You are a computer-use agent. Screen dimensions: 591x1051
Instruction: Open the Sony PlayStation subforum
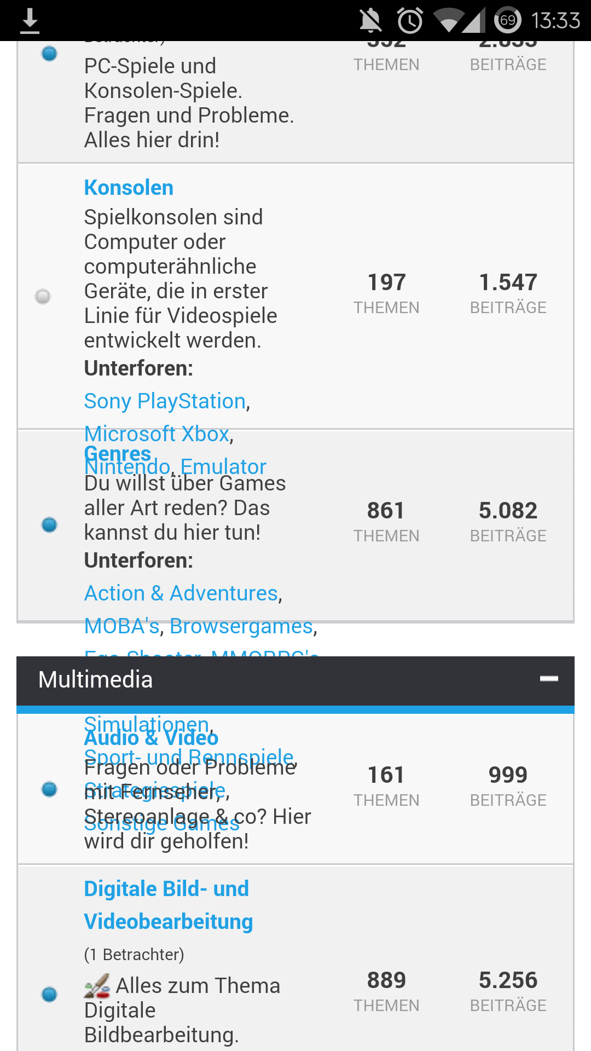(165, 401)
